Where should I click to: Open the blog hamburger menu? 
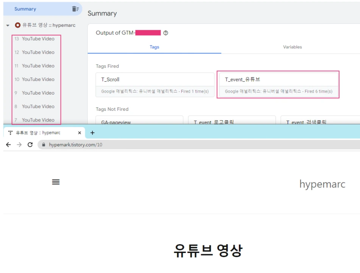pos(56,182)
